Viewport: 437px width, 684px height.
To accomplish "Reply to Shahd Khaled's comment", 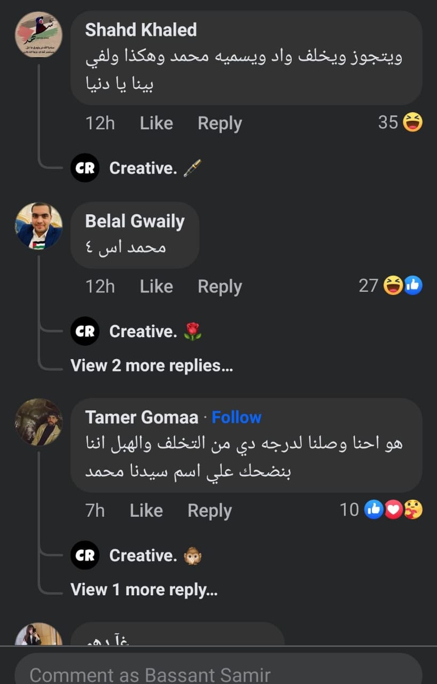I will tap(220, 123).
